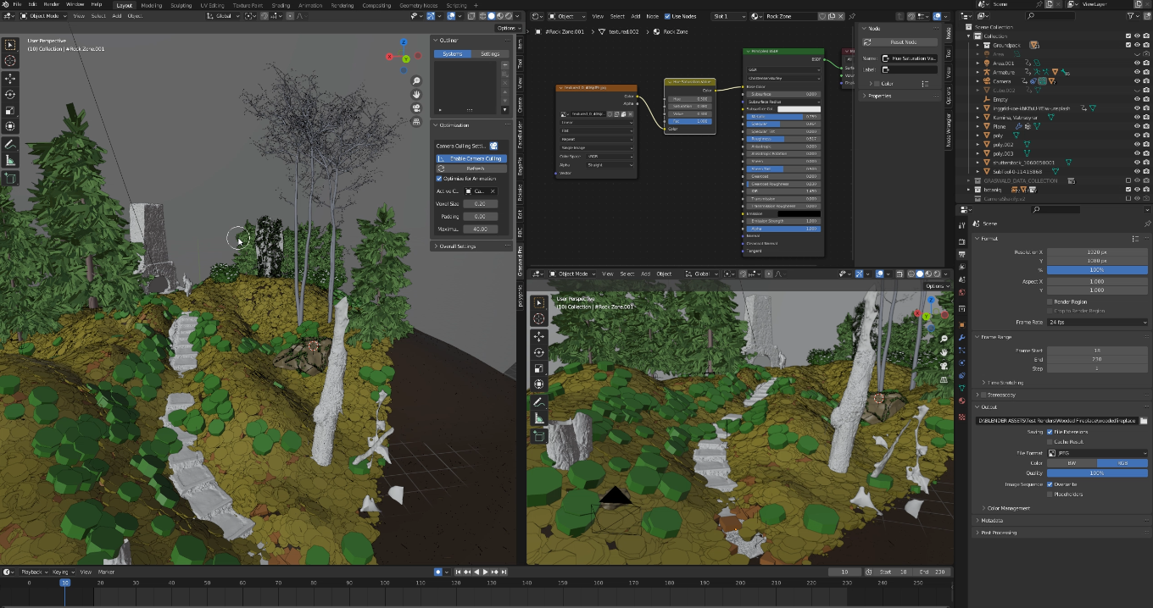Viewport: 1153px width, 608px height.
Task: Click the jump-to-start playback icon
Action: point(458,571)
